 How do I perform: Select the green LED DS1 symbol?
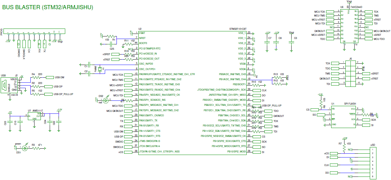tap(25, 148)
